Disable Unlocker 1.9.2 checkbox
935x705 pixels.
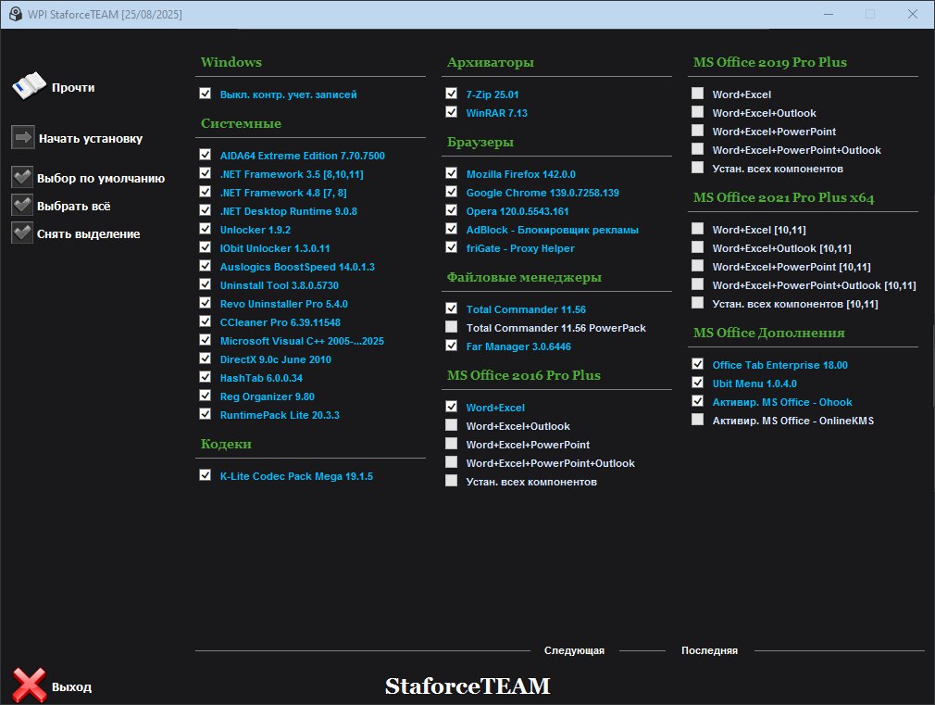click(206, 229)
